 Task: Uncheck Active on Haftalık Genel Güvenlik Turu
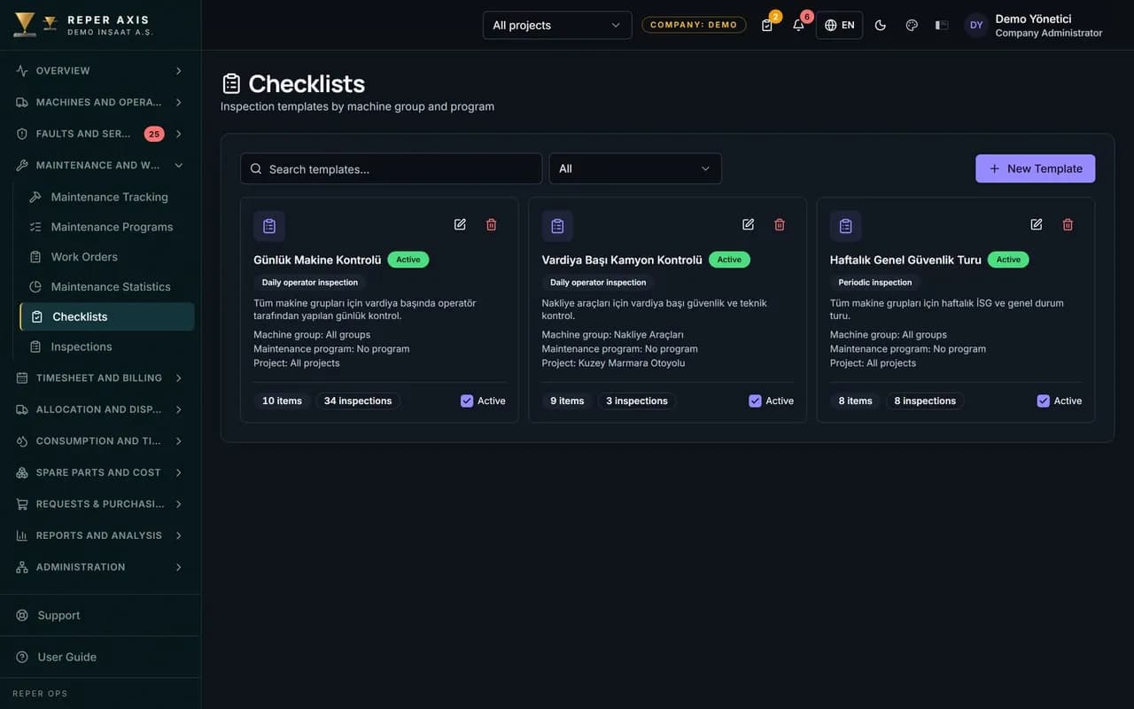[1043, 401]
